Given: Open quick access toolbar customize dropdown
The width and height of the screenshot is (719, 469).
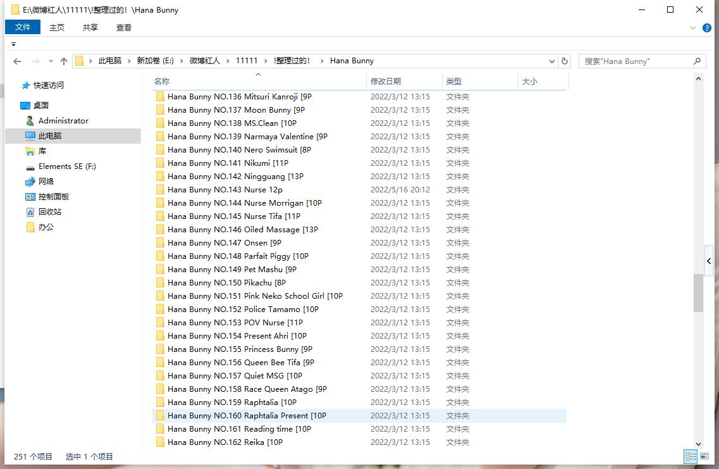Looking at the screenshot, I should click(x=13, y=44).
